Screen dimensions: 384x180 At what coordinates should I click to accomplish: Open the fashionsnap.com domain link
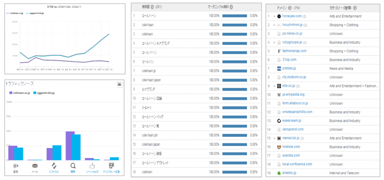295,51
